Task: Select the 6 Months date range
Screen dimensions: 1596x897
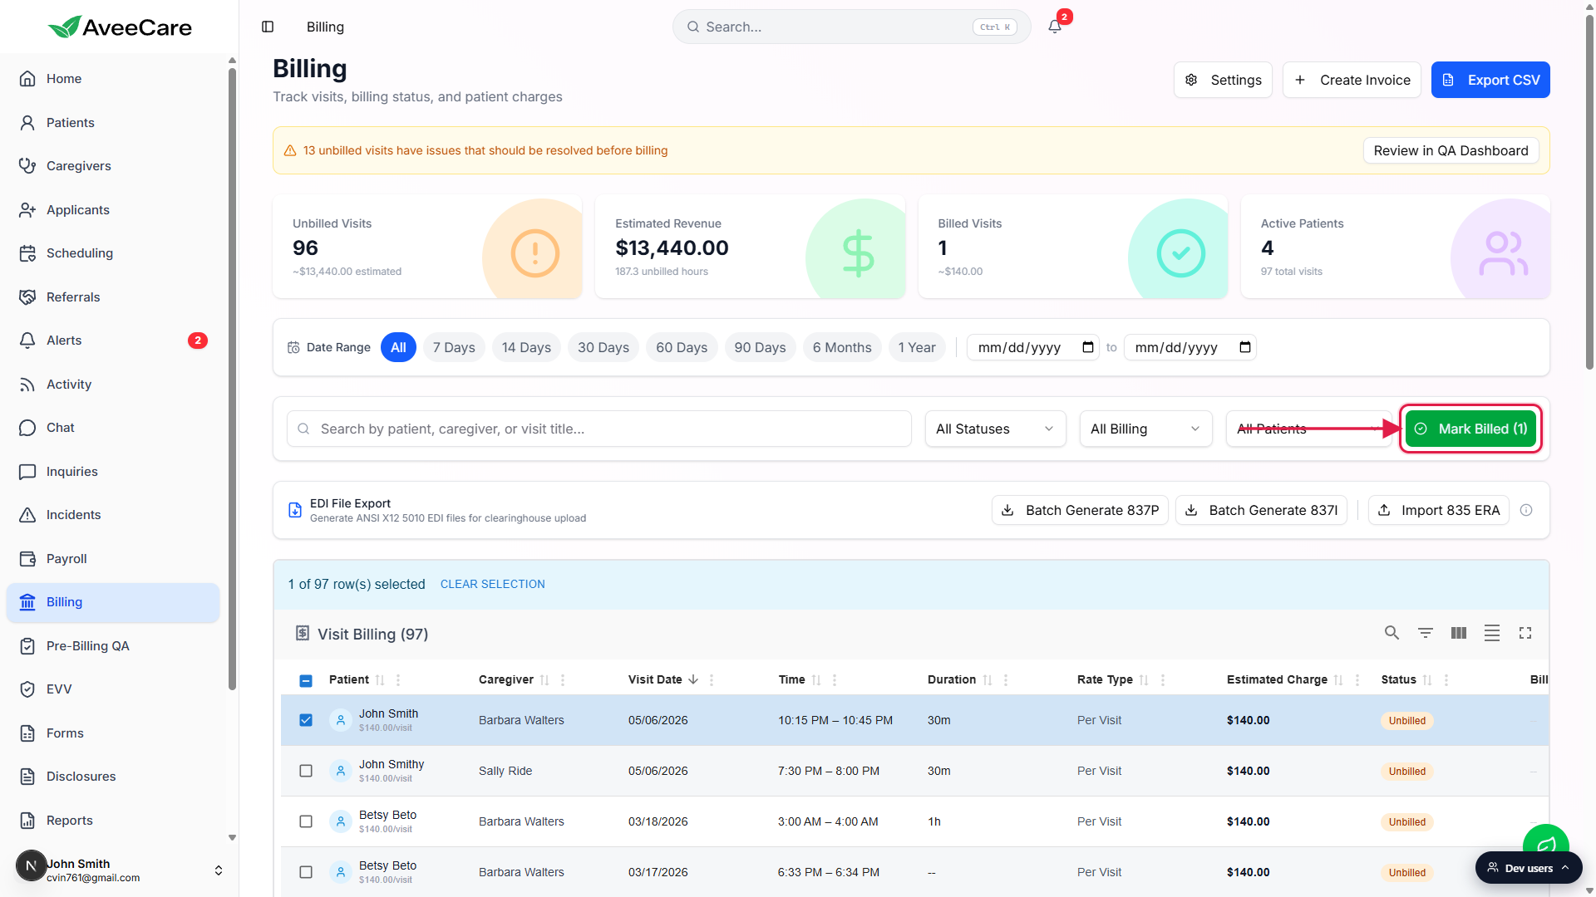Action: [x=842, y=347]
